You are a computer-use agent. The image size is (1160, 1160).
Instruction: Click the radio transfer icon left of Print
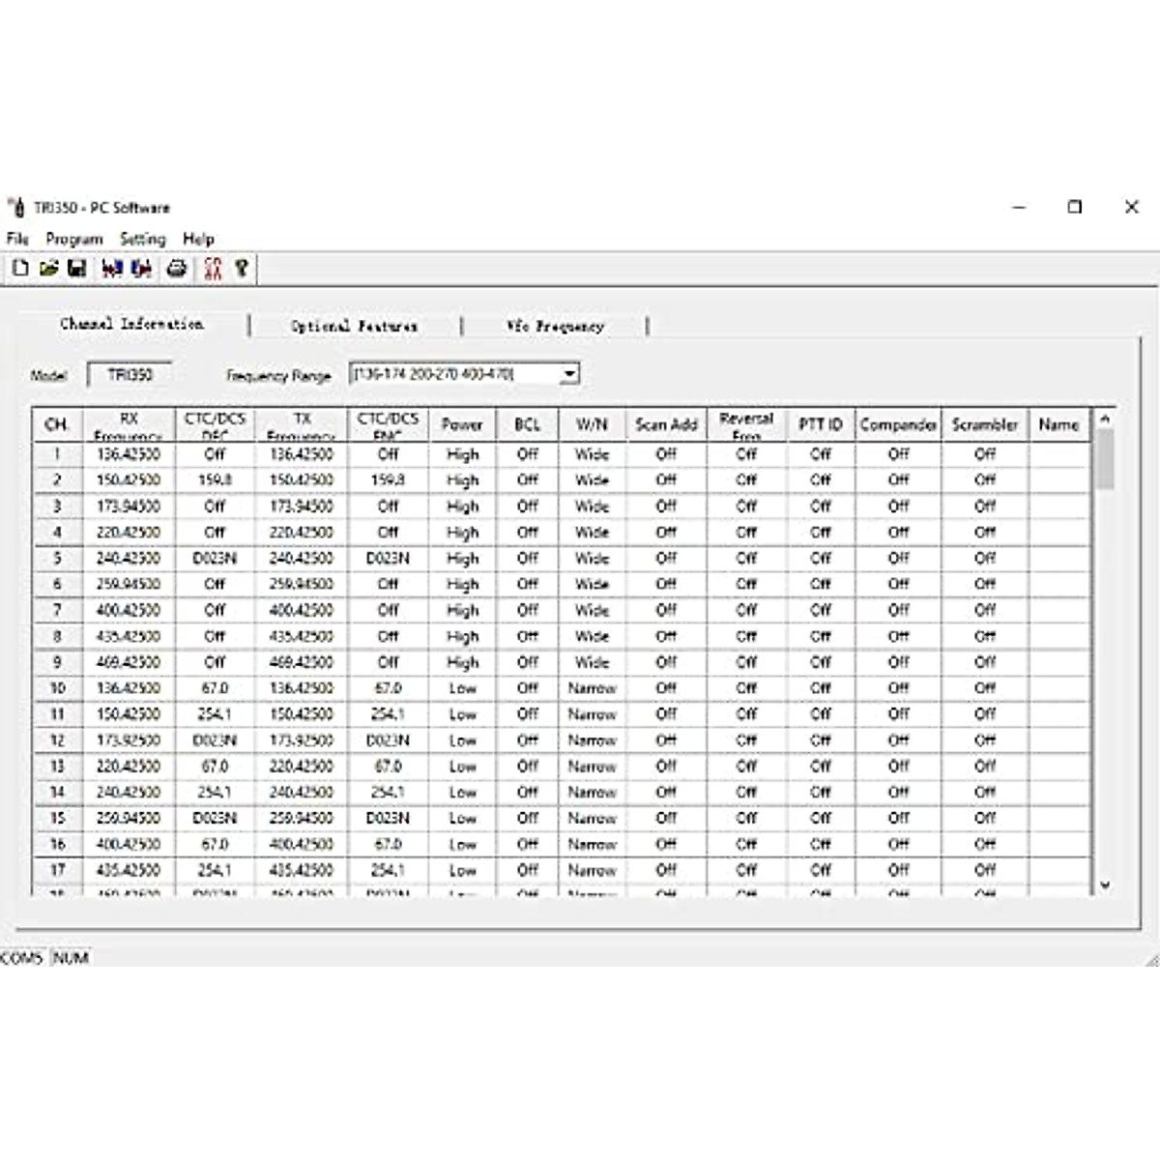(x=142, y=269)
